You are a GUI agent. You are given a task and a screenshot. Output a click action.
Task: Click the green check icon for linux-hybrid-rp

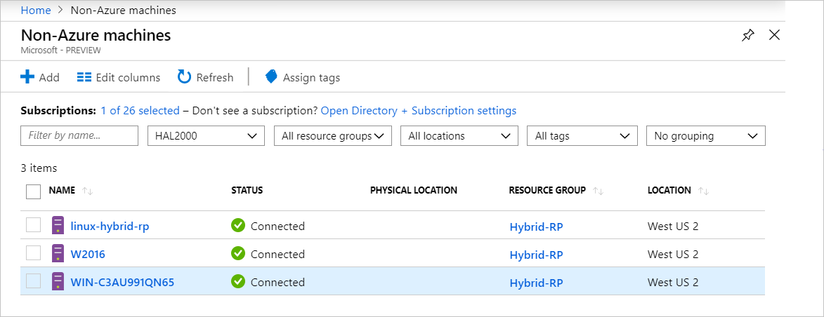coord(238,226)
